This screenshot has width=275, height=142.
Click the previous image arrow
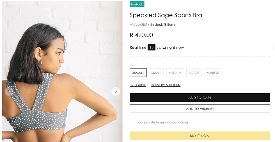click(x=9, y=91)
